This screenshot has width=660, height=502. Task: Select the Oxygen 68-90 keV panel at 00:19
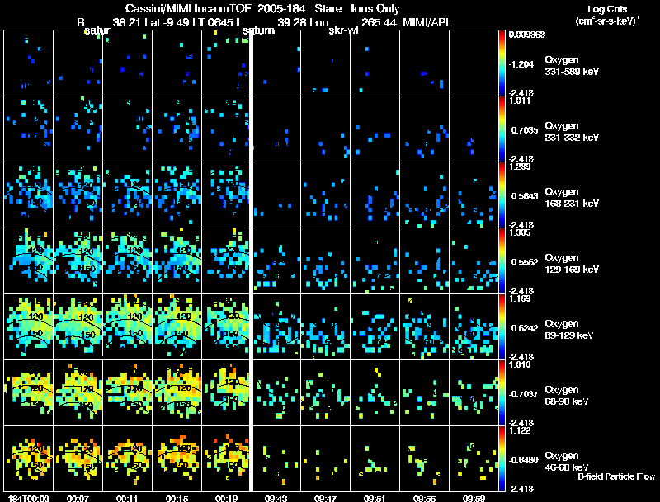[226, 393]
